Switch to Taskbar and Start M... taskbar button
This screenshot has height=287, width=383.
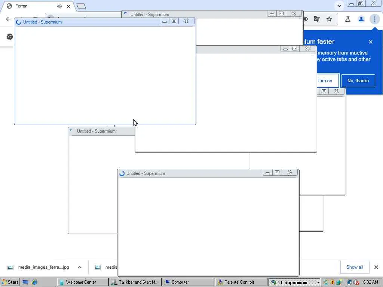(135, 282)
